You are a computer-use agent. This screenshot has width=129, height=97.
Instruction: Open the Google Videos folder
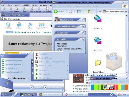[x=98, y=63]
